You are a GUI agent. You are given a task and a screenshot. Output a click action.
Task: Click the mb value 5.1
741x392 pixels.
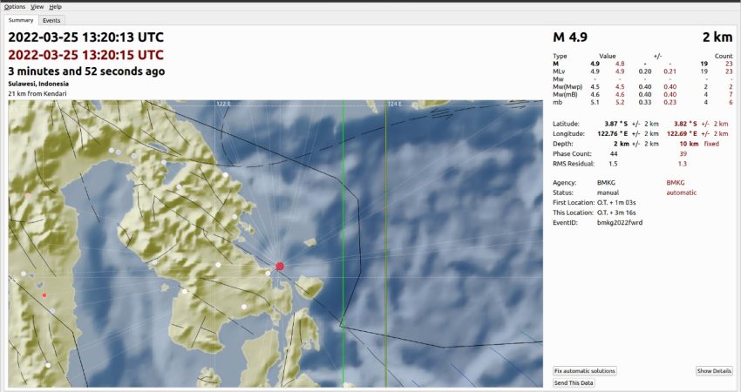pyautogui.click(x=595, y=102)
